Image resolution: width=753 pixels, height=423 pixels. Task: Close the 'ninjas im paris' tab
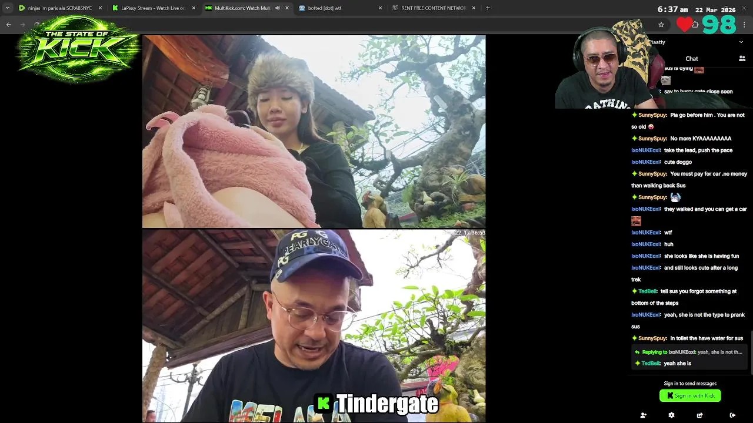pos(100,8)
